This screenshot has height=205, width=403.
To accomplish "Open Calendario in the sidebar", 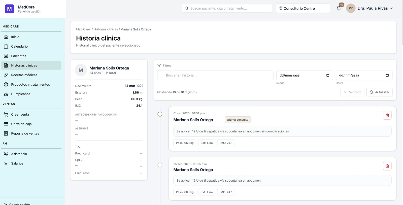I will click(31, 46).
